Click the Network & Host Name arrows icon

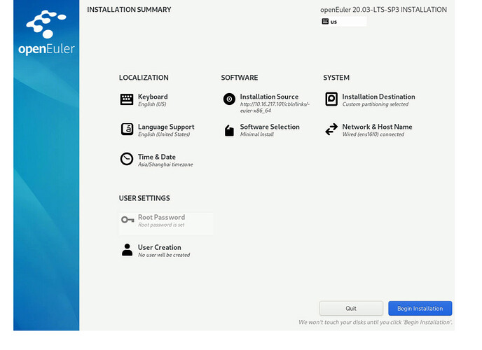pyautogui.click(x=331, y=129)
